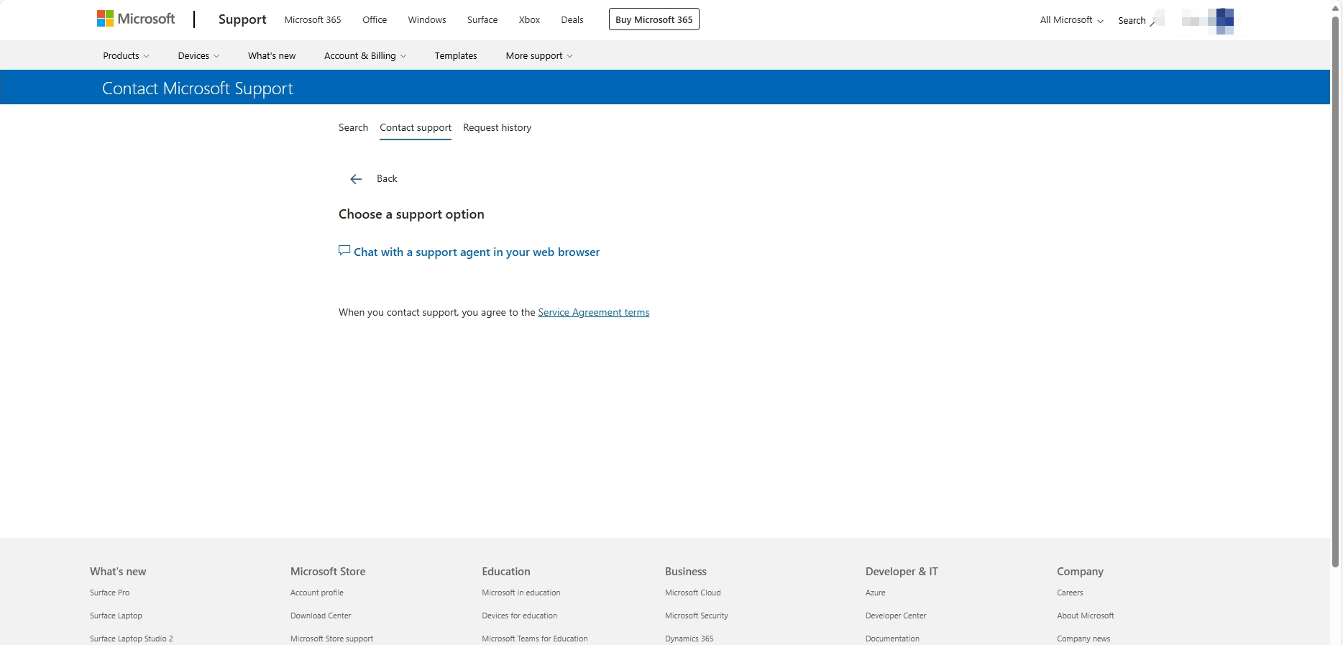Click the page vertical scrollbar thumb

(x=1336, y=291)
